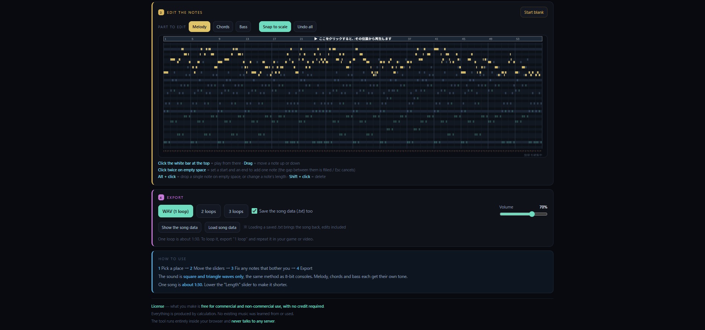Click the 'about 1:30' highlighted text
The width and height of the screenshot is (705, 330).
(x=192, y=285)
